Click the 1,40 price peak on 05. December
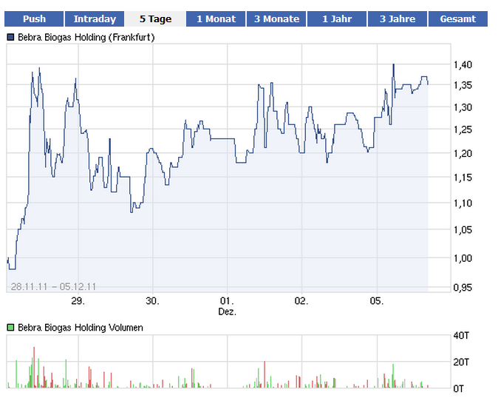 click(x=394, y=65)
